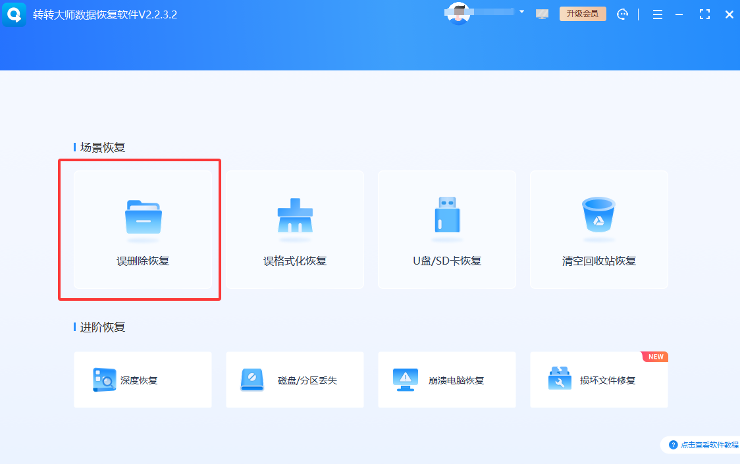Open the 点击查看软件教程 tutorial link
This screenshot has height=464, width=740.
click(x=709, y=445)
